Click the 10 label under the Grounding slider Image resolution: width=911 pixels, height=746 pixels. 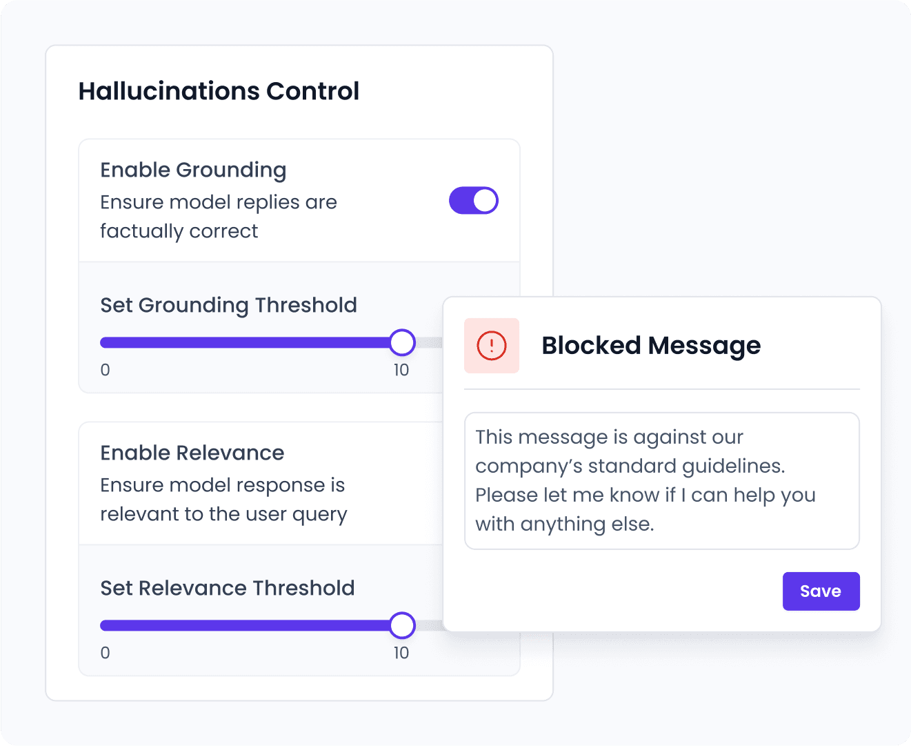pos(401,370)
